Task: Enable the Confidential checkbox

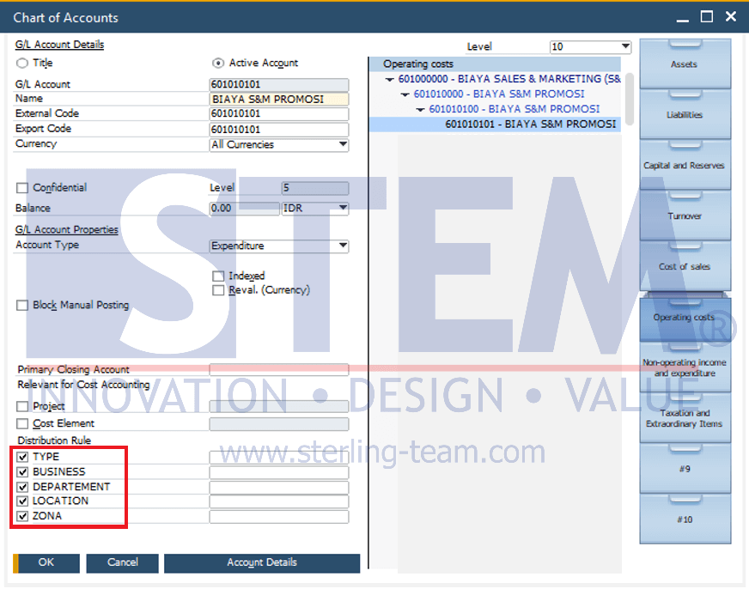Action: (22, 188)
